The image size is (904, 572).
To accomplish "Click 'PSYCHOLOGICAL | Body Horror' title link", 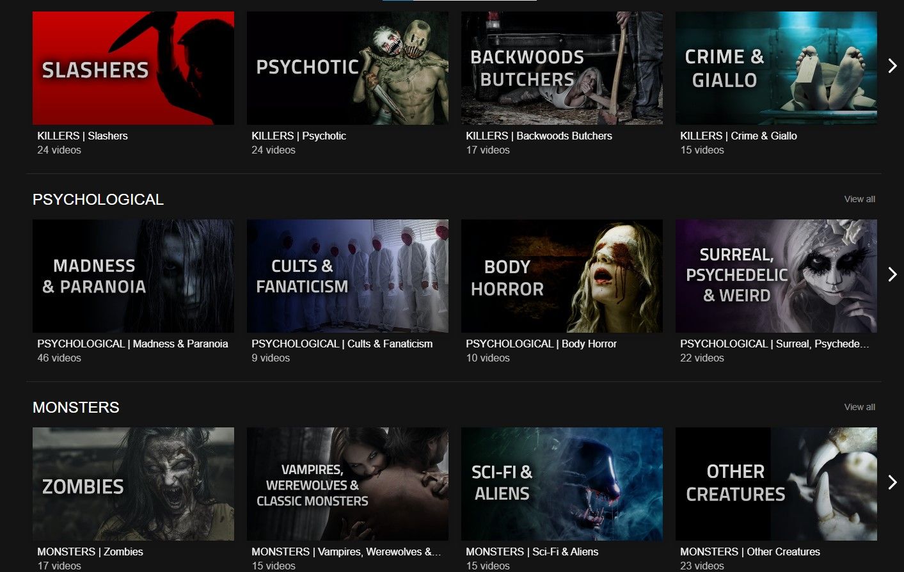I will click(541, 344).
